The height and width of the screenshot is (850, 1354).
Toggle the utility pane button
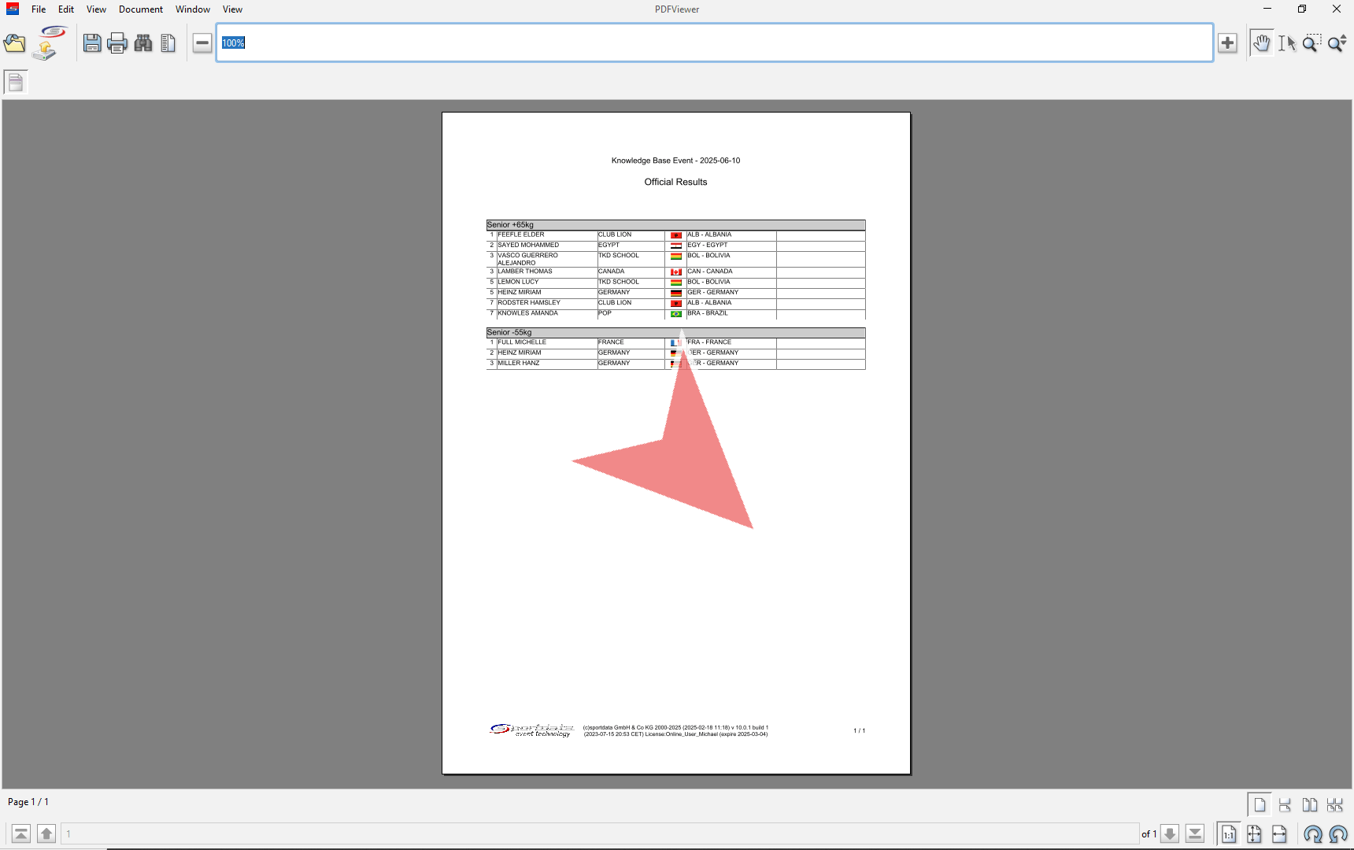[x=16, y=82]
